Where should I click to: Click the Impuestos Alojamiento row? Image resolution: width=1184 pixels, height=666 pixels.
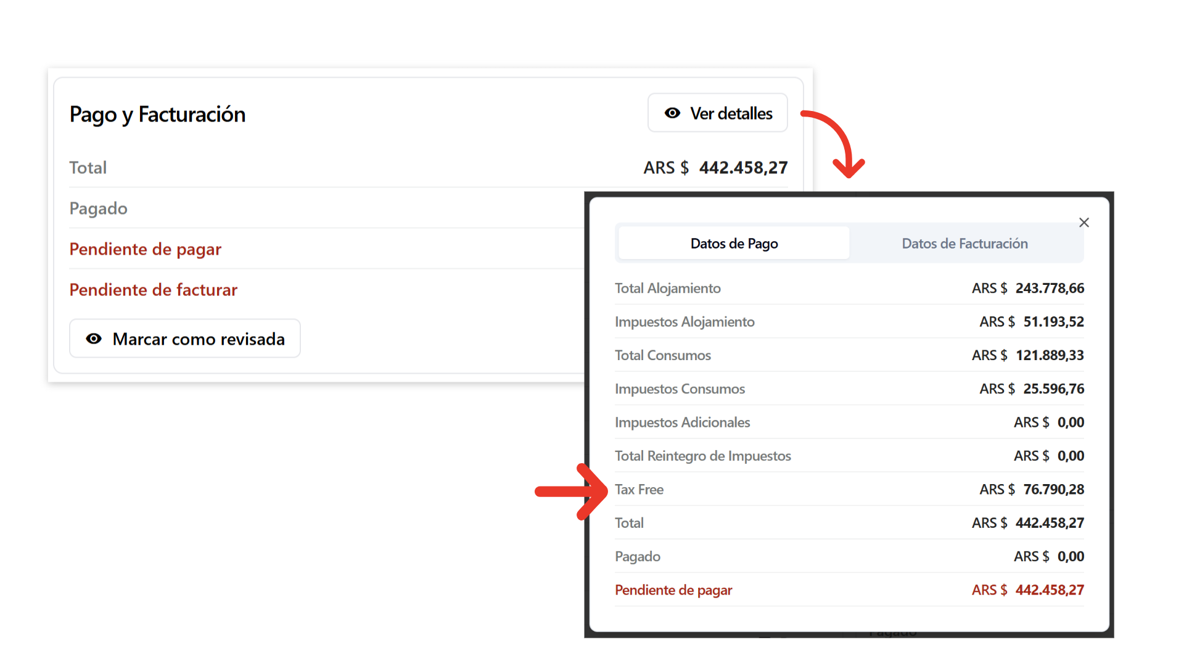click(x=684, y=322)
